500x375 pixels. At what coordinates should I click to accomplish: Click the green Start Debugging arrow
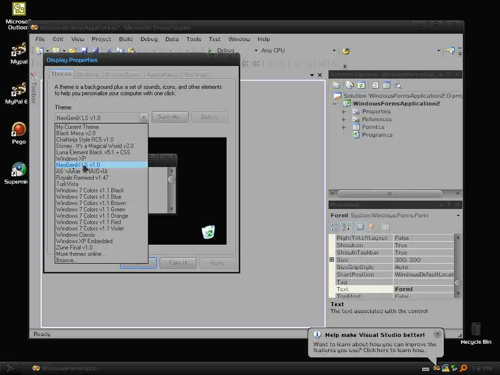[x=210, y=50]
